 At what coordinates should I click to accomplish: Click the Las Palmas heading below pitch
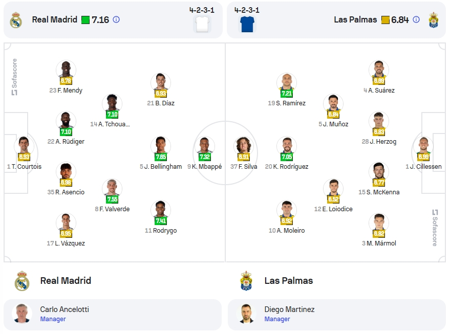tap(289, 281)
